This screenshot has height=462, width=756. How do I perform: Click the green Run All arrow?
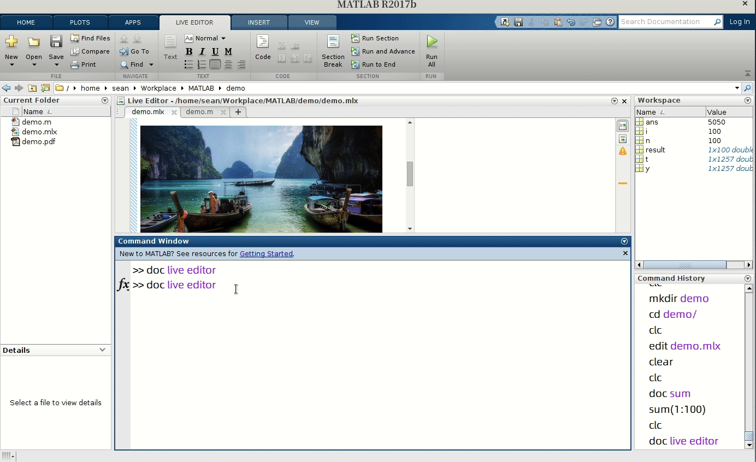pos(432,42)
